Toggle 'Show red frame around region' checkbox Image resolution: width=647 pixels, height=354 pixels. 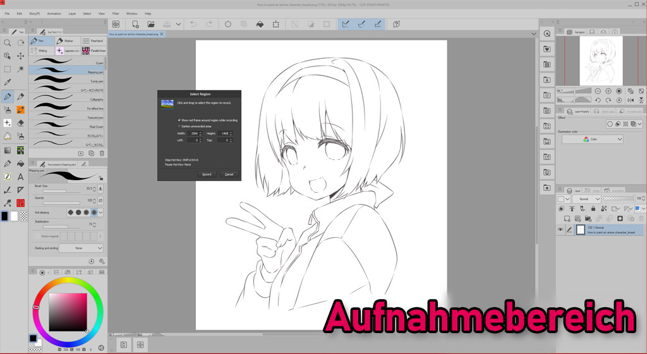[x=179, y=119]
